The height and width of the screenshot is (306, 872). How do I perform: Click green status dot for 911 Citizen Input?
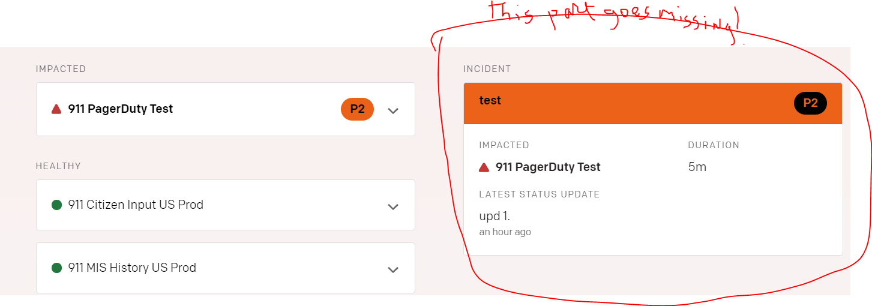click(x=57, y=205)
